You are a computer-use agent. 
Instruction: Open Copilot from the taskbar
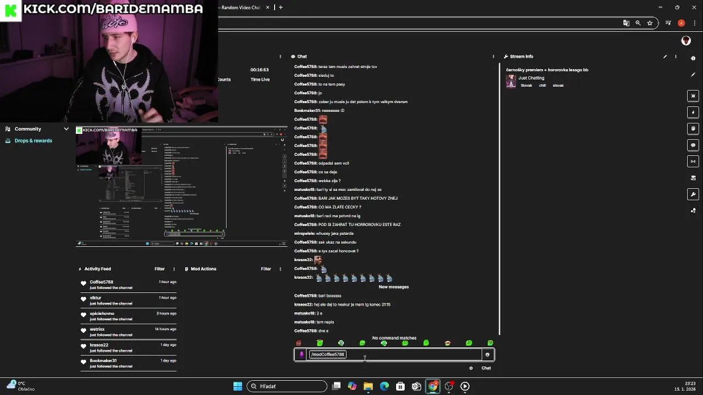(x=352, y=386)
